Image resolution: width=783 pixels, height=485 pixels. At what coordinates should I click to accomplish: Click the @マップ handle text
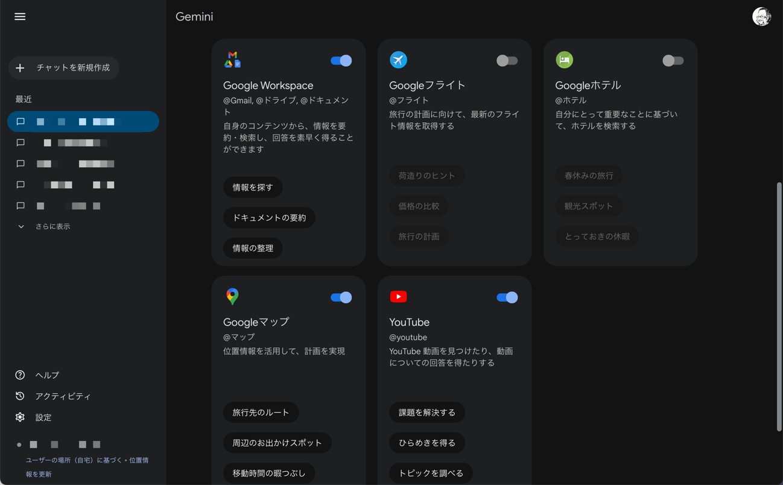coord(239,337)
